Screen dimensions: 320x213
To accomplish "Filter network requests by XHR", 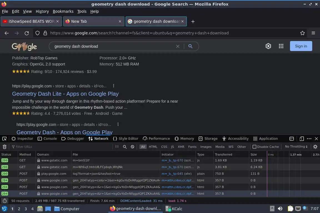I will [x=181, y=147].
